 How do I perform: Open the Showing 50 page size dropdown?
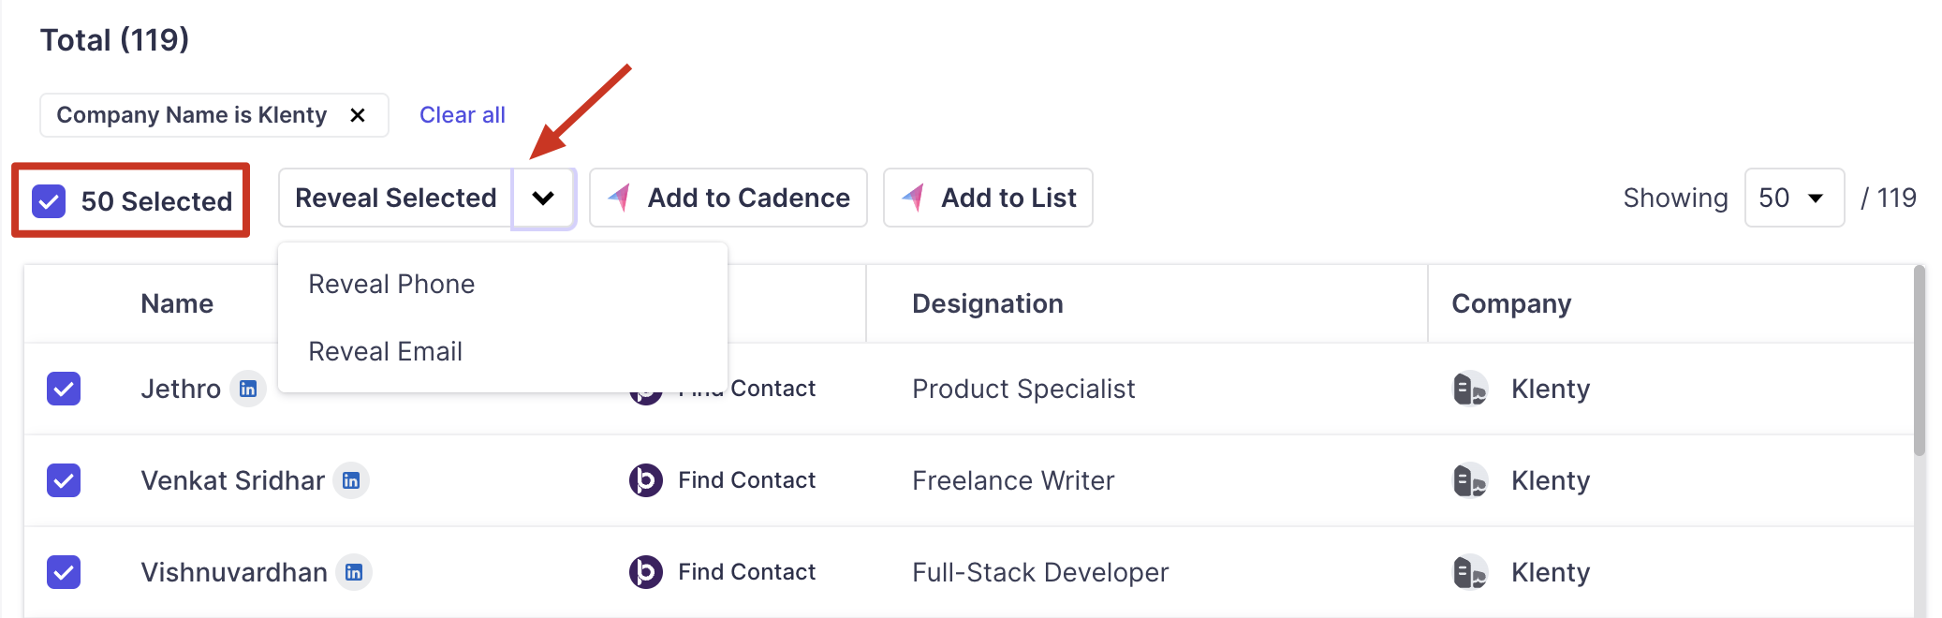click(1793, 198)
